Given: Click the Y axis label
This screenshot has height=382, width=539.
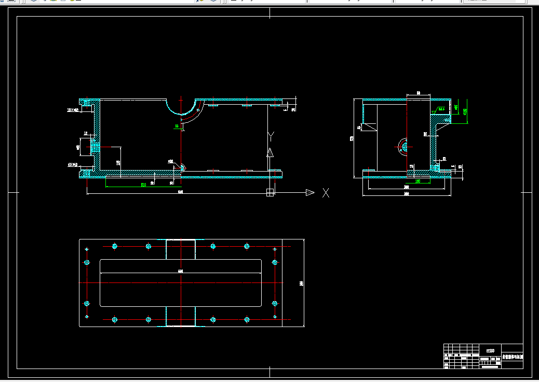Looking at the screenshot, I should [x=271, y=136].
